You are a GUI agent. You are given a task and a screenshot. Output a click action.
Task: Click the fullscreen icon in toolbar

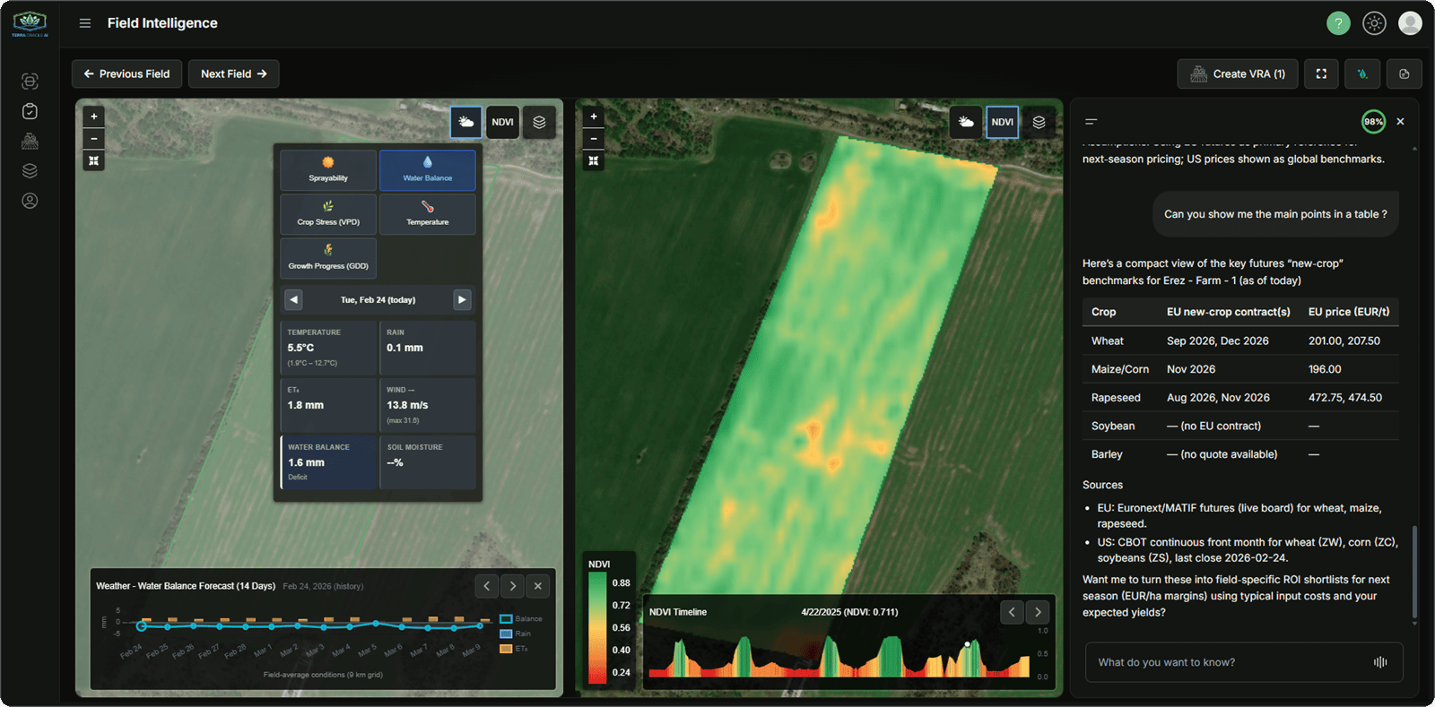pyautogui.click(x=1321, y=74)
